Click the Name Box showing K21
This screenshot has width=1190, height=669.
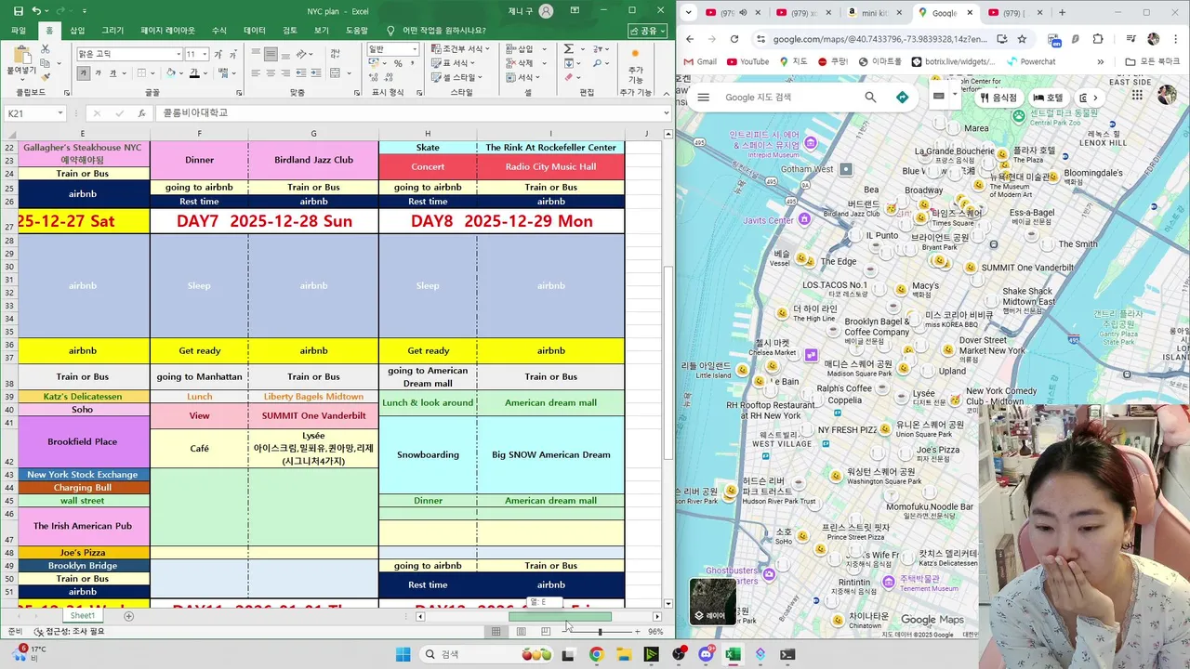pos(35,113)
